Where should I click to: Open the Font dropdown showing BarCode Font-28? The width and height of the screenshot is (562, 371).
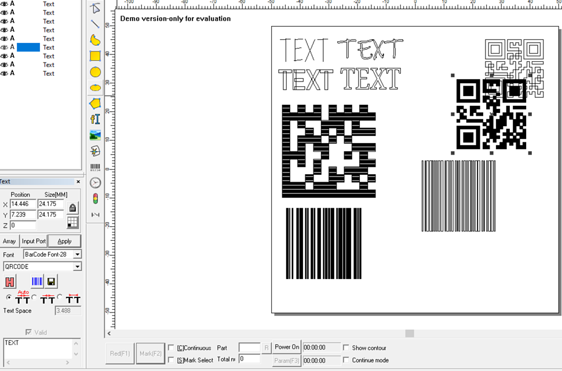[x=52, y=254]
